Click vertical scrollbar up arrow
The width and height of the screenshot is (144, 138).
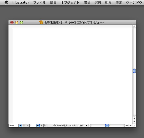point(134,118)
